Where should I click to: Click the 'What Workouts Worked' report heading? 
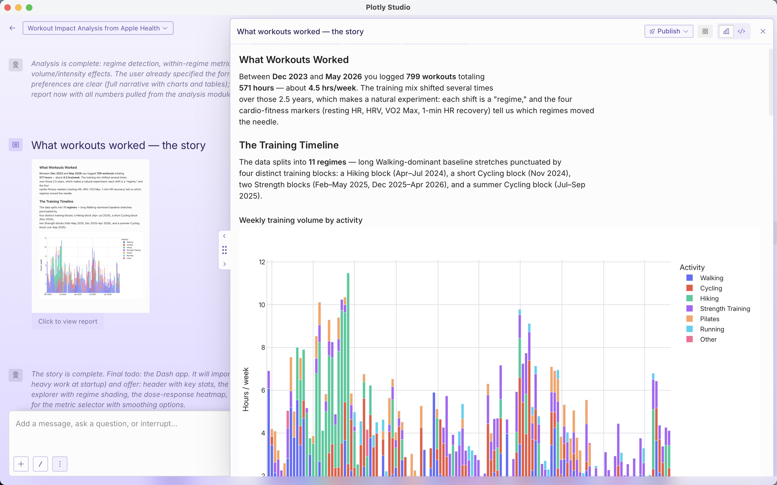pos(294,60)
